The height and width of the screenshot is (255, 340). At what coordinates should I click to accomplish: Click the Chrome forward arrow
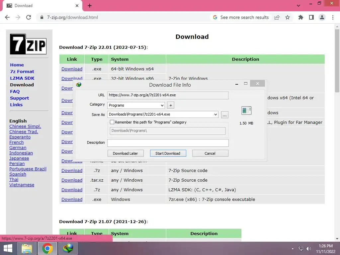pyautogui.click(x=18, y=17)
